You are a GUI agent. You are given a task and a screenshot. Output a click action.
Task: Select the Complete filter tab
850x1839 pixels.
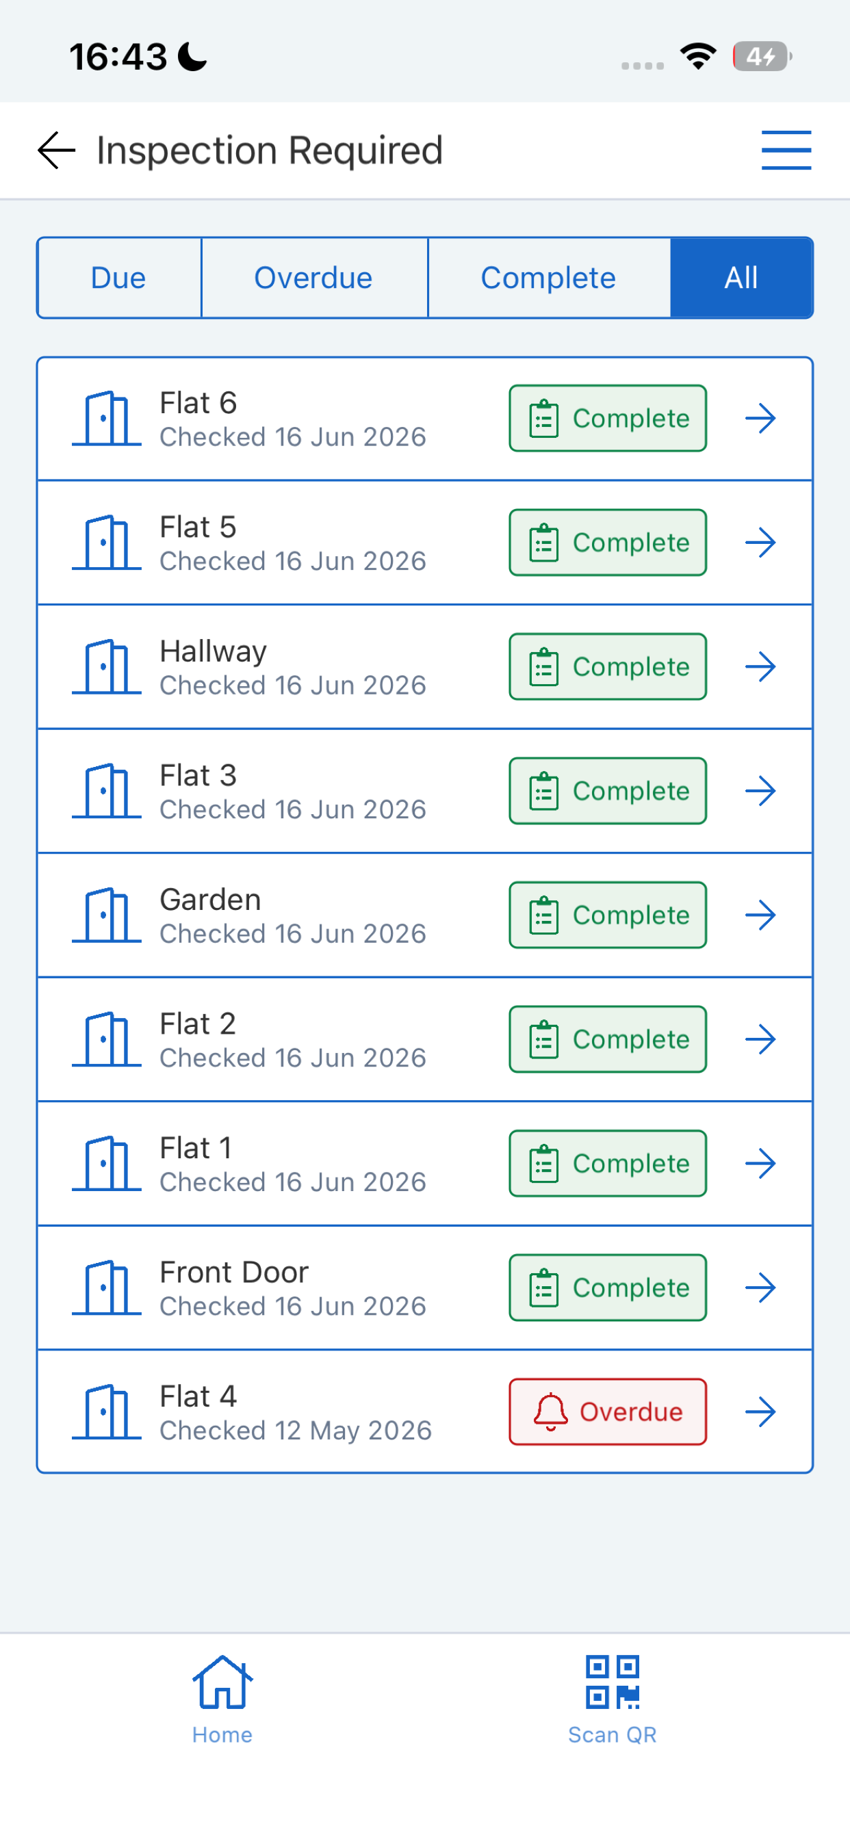(x=549, y=278)
